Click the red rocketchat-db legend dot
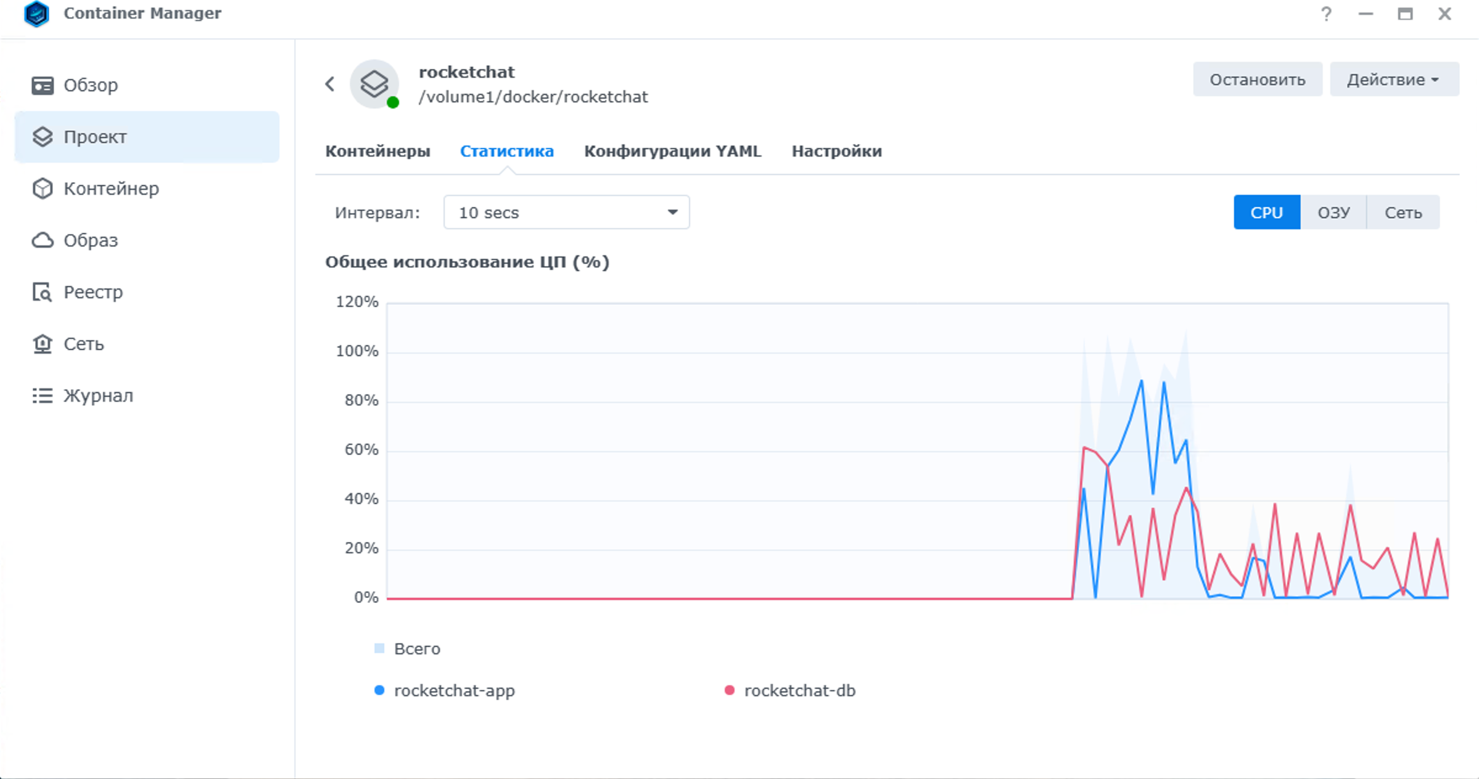This screenshot has width=1479, height=779. pos(730,690)
